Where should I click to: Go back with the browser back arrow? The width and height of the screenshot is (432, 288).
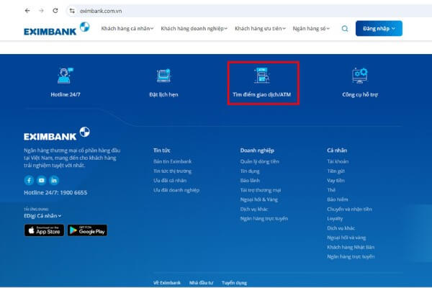[x=27, y=11]
